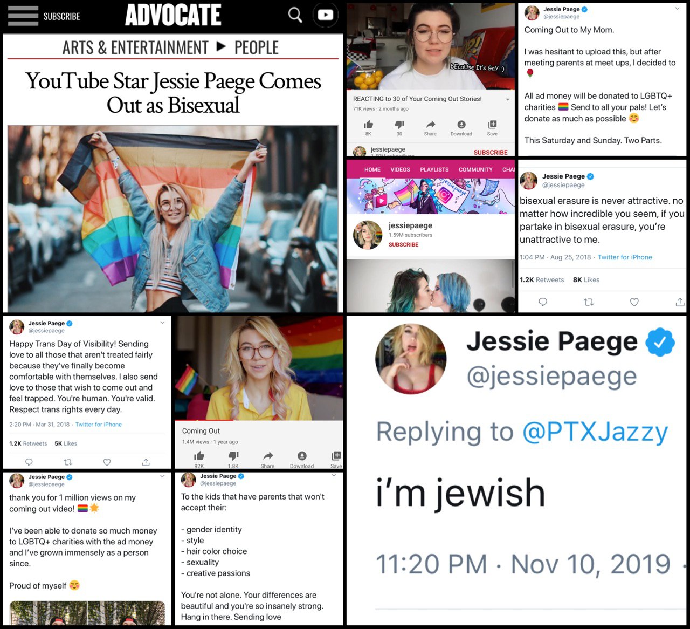Open the @PTXJazzy mention link
This screenshot has height=629, width=690.
tap(595, 432)
